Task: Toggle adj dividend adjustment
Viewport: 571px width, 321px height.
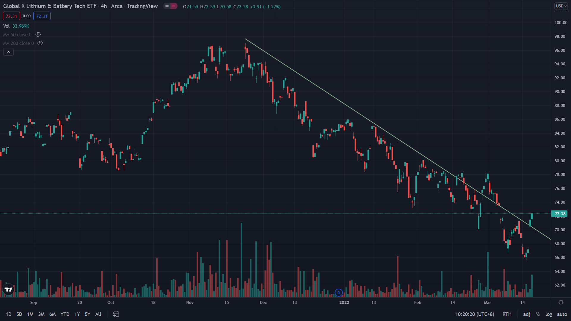Action: pyautogui.click(x=527, y=314)
